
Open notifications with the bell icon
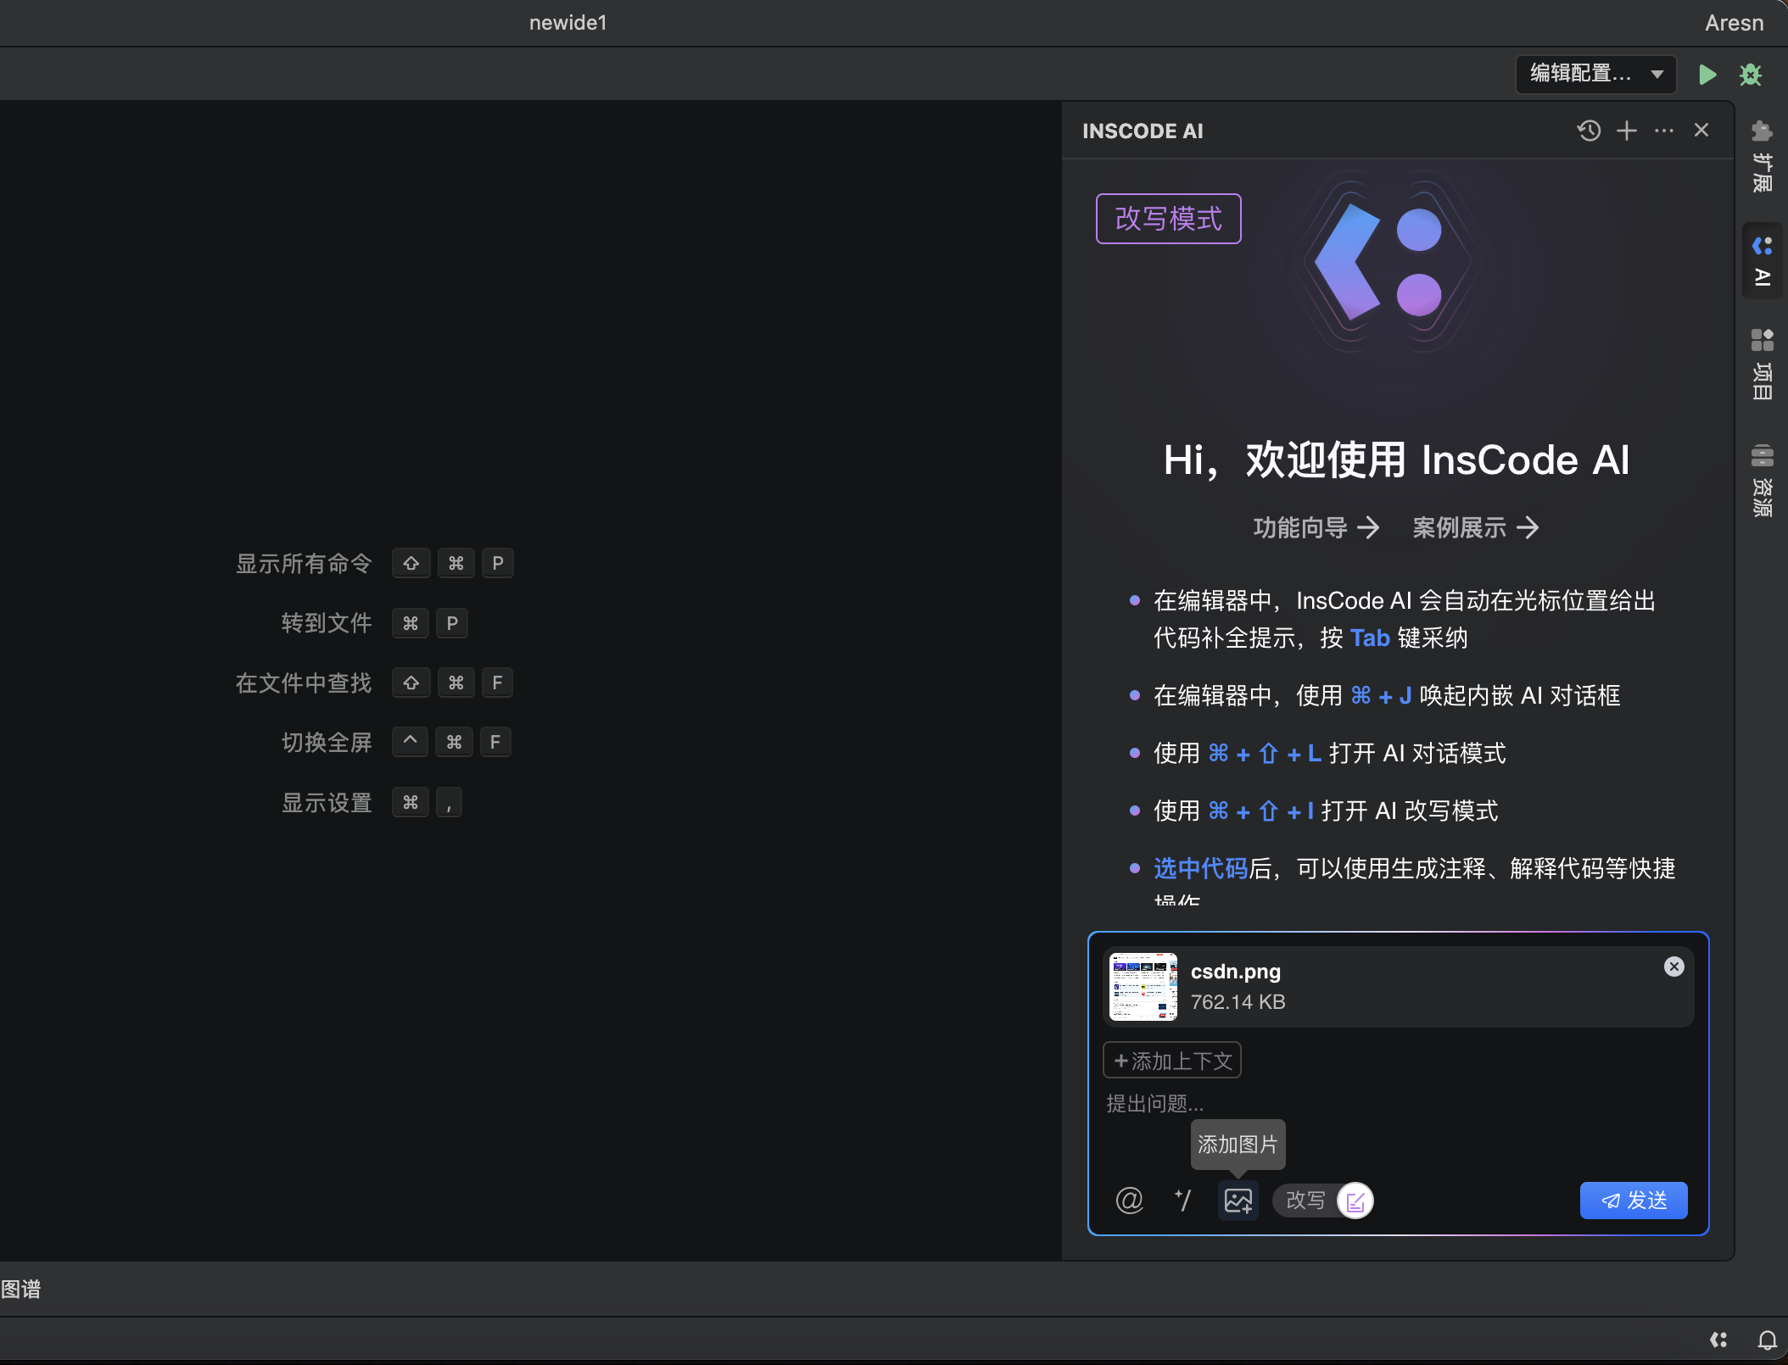(1767, 1340)
